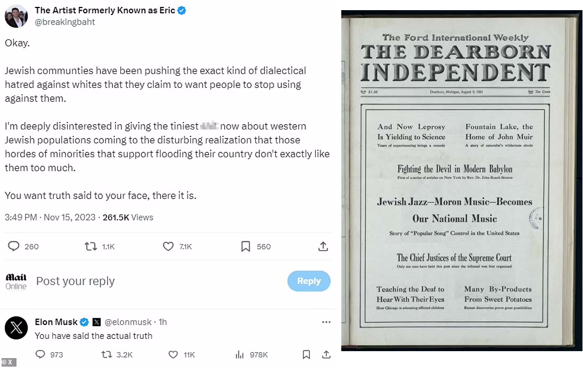Open the more options ellipsis on Elon's reply

[x=326, y=322]
